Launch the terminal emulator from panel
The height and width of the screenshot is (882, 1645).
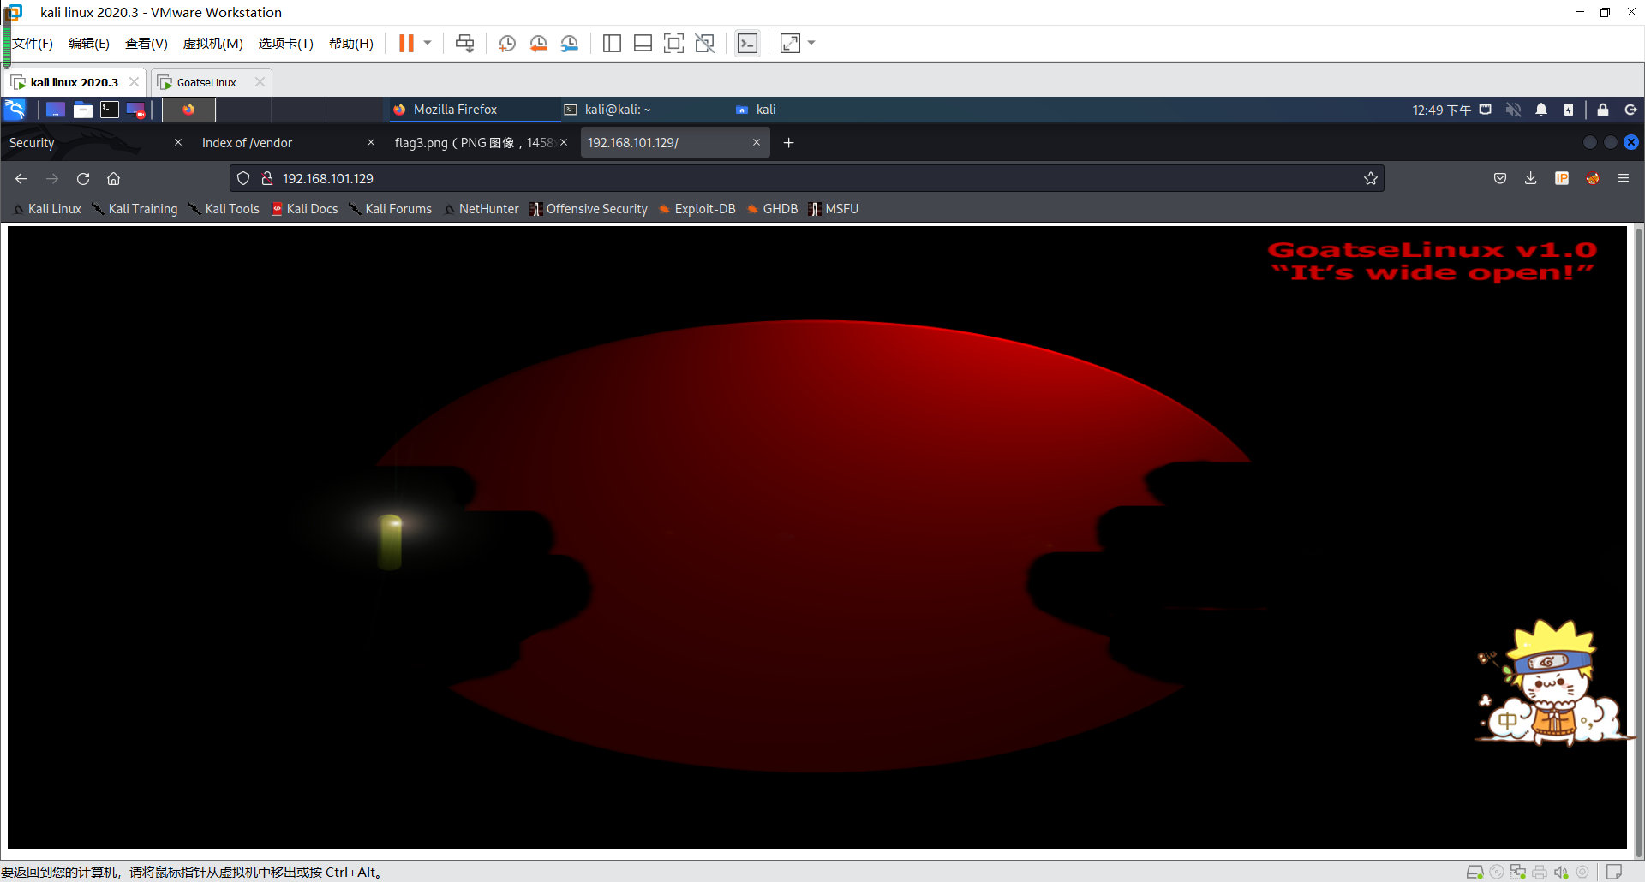110,110
